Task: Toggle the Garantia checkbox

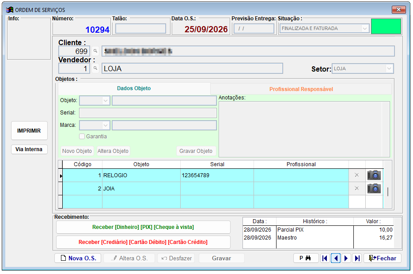Action: tap(82, 137)
